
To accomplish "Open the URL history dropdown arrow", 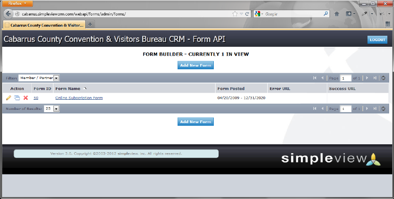I will coord(241,14).
